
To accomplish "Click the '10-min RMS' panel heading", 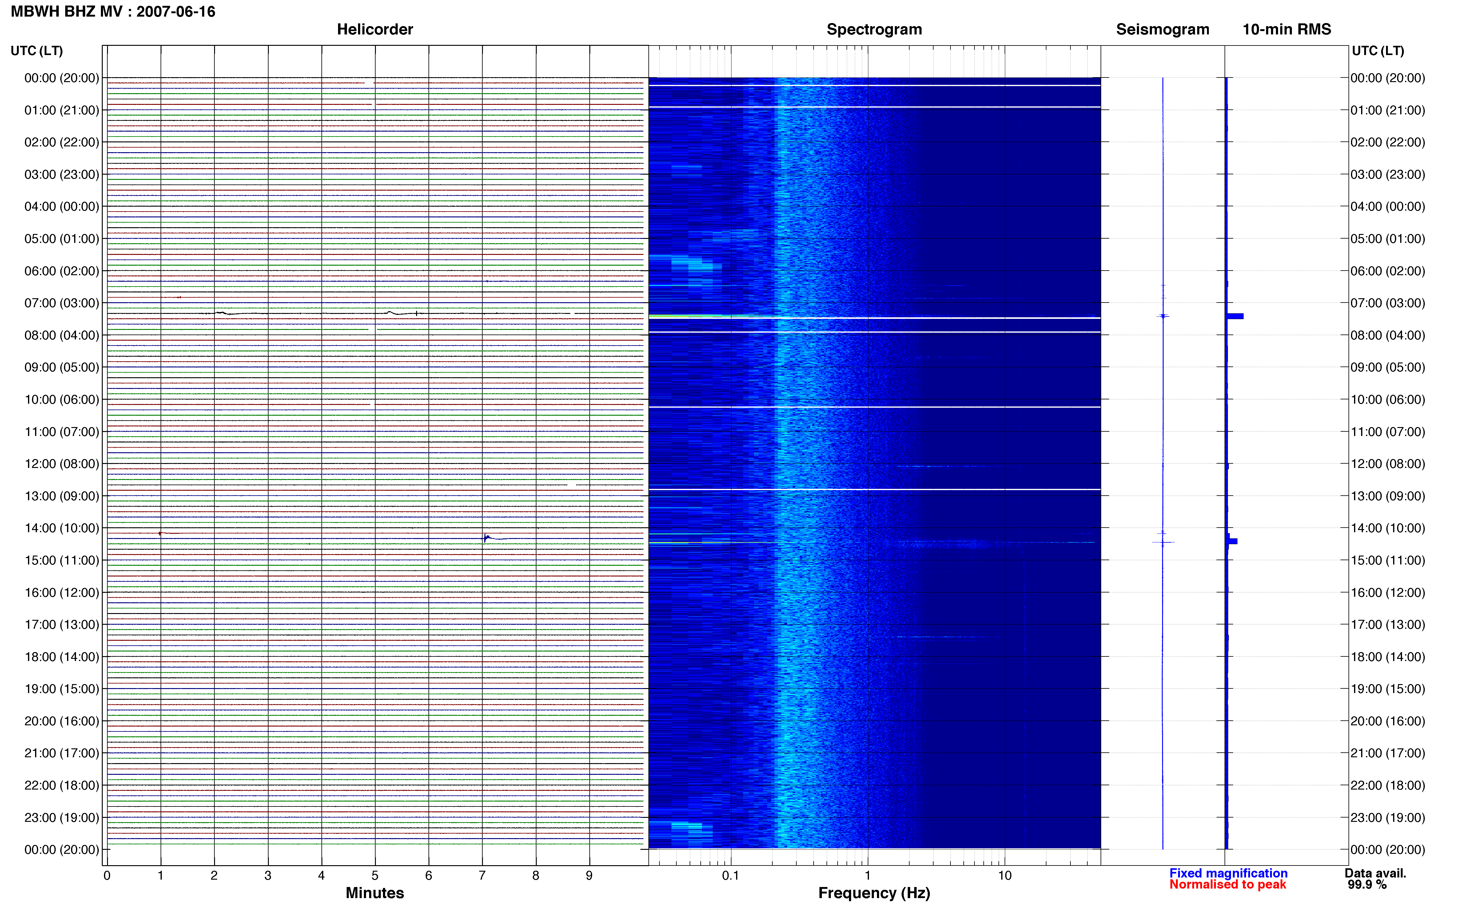I will click(x=1286, y=30).
